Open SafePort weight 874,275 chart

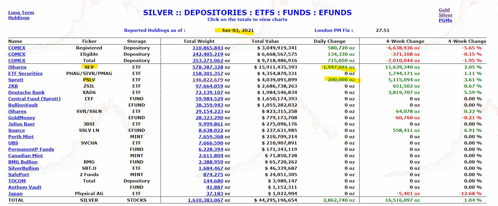click(213, 174)
